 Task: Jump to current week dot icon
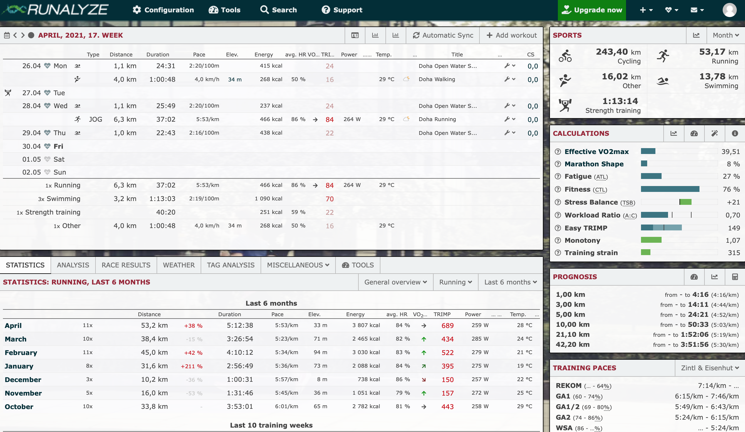(x=31, y=36)
